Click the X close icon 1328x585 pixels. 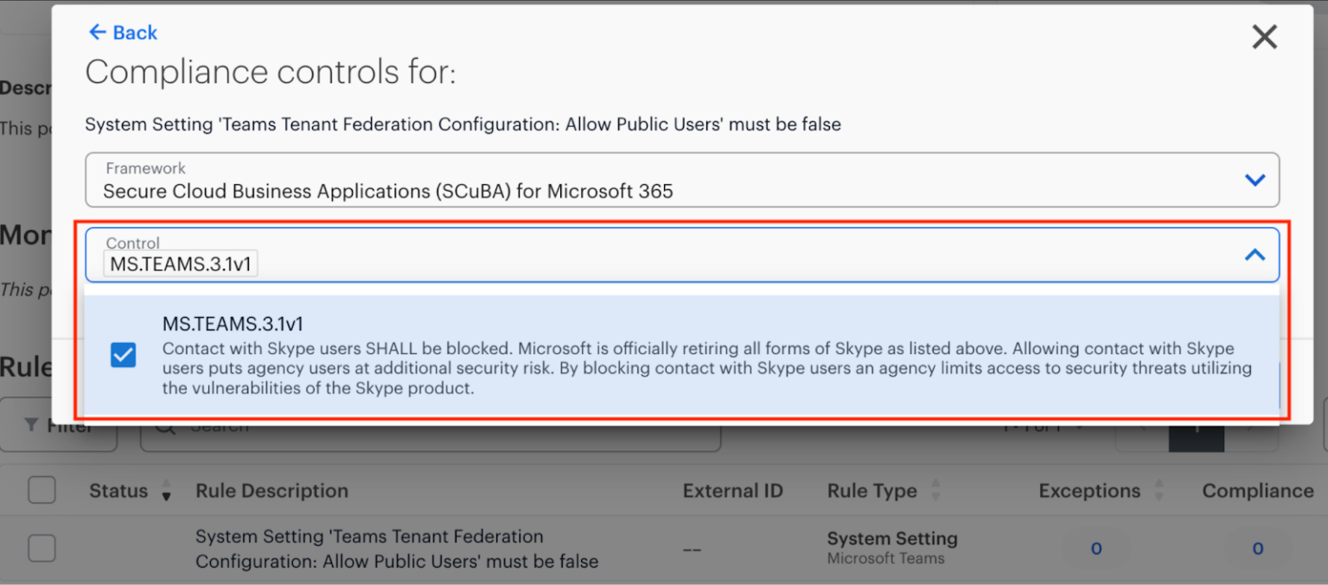[x=1264, y=36]
